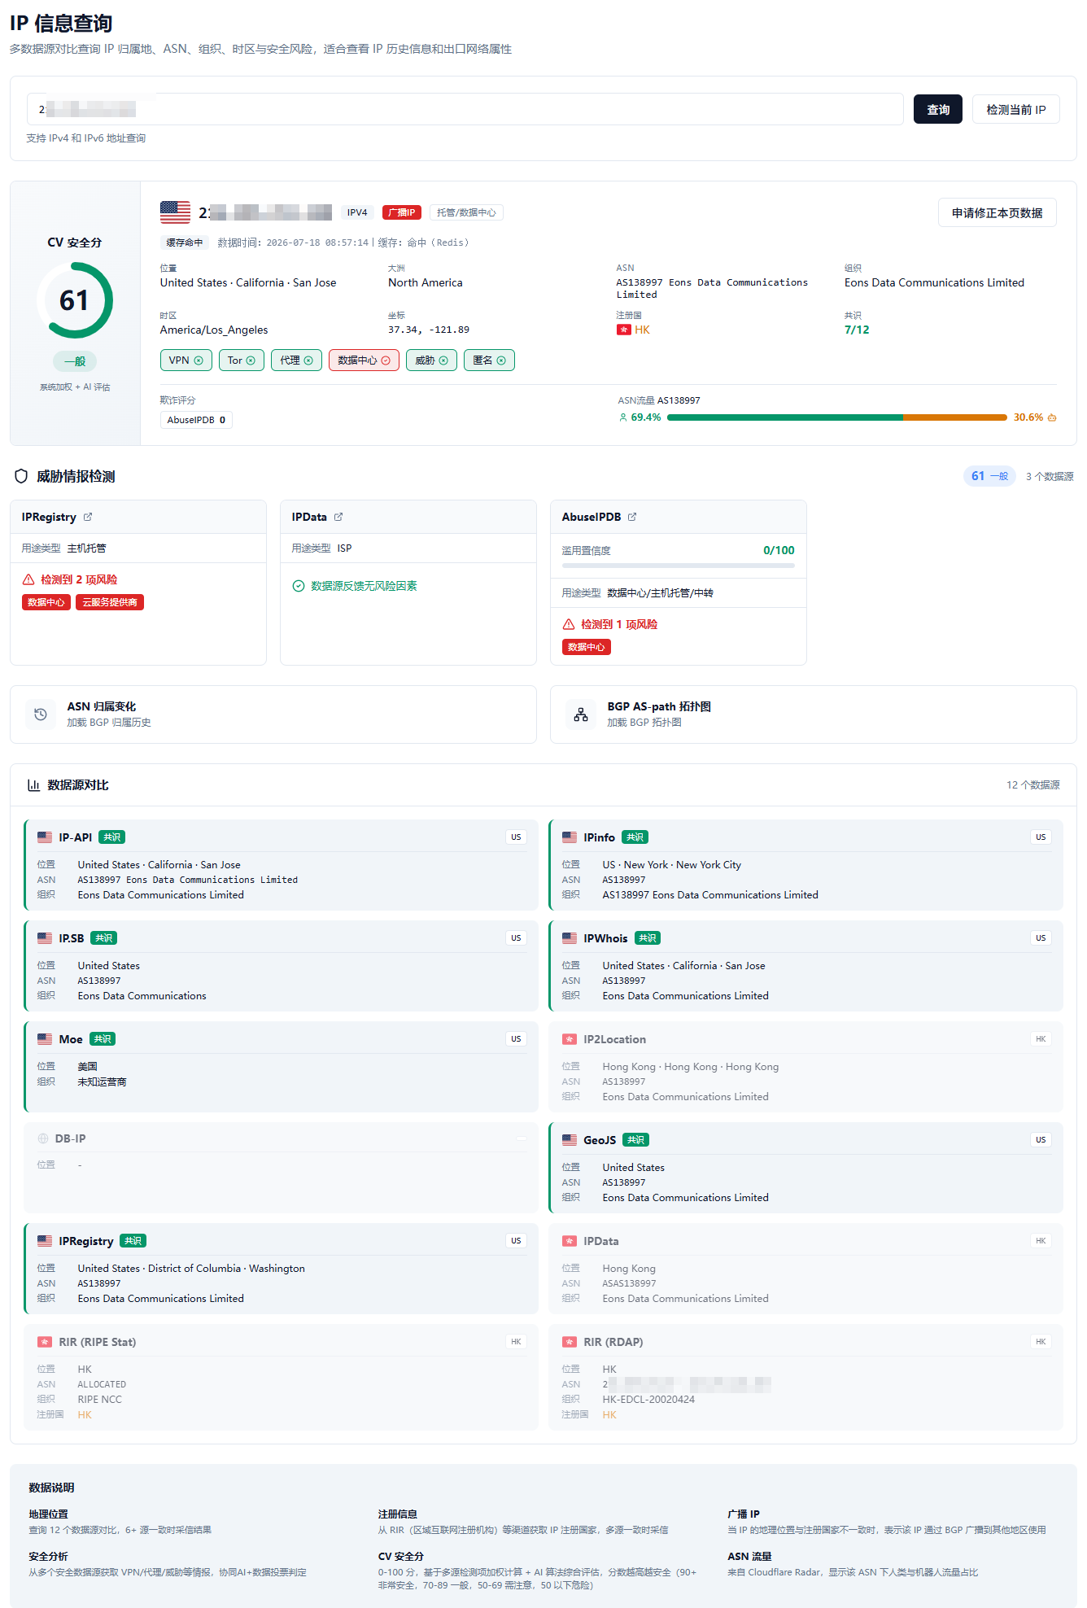Click the threat detection shield icon
This screenshot has width=1087, height=1608.
[21, 476]
